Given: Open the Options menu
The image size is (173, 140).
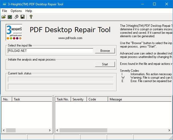Looking at the screenshot, I should click(16, 11).
